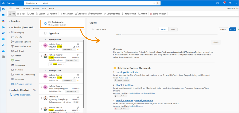Viewport: 239px width, 113px height.
Task: Open the Auto model dropdown
Action: click(223, 29)
